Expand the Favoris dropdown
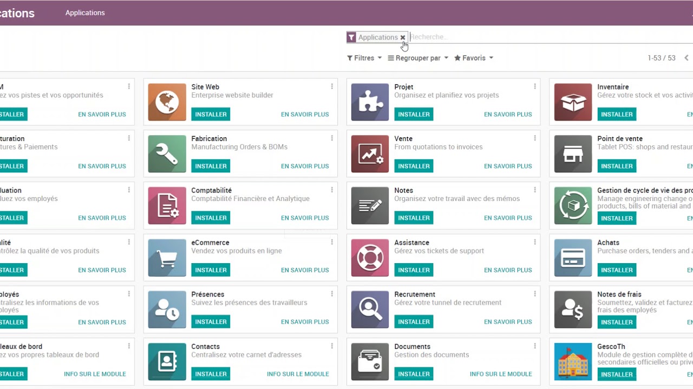 (x=474, y=58)
